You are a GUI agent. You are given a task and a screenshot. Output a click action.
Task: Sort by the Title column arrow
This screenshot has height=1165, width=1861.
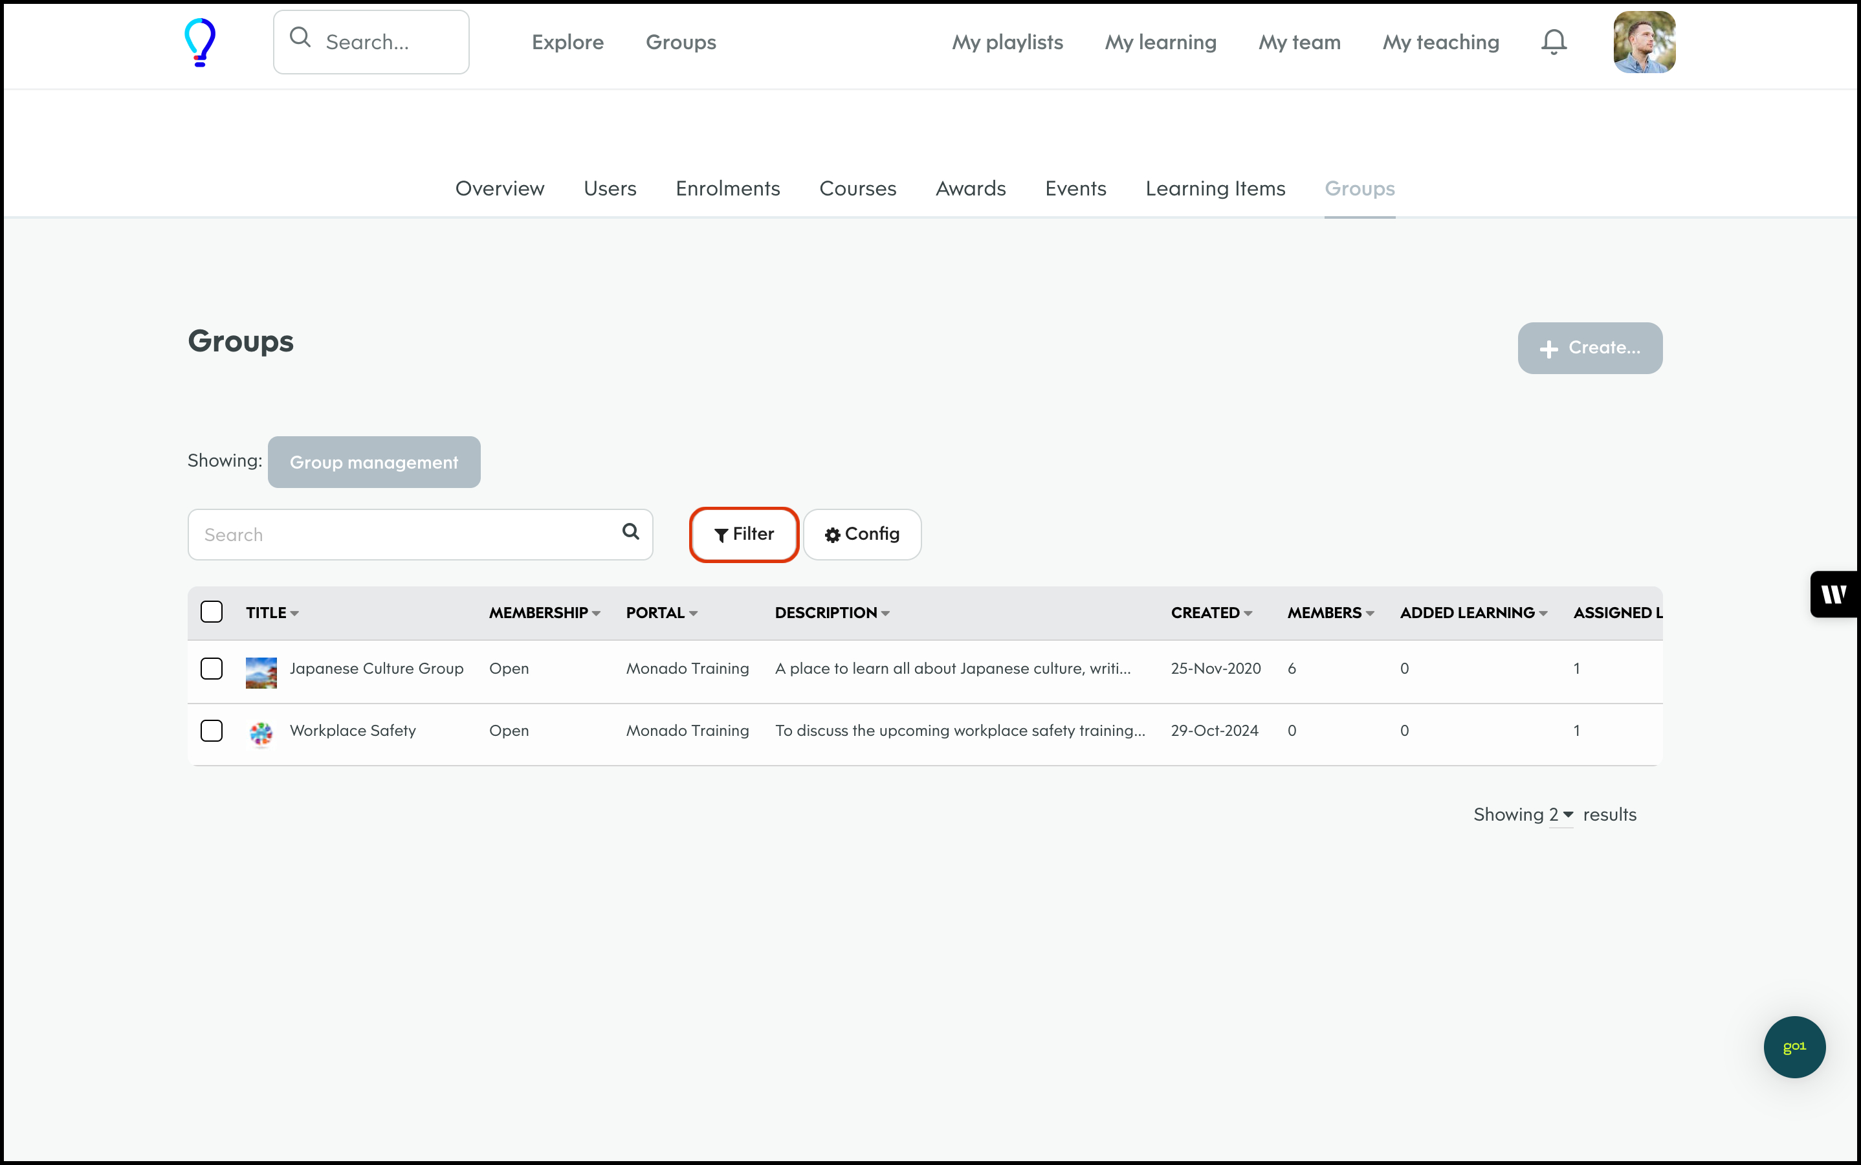pos(294,614)
